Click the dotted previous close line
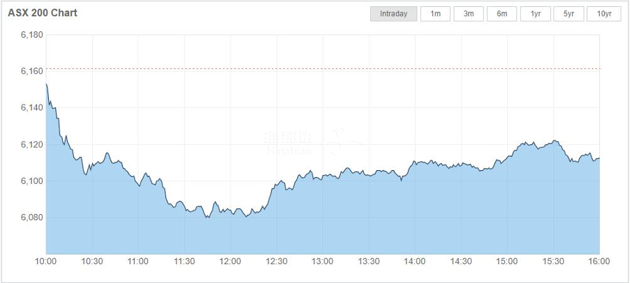 [321, 68]
